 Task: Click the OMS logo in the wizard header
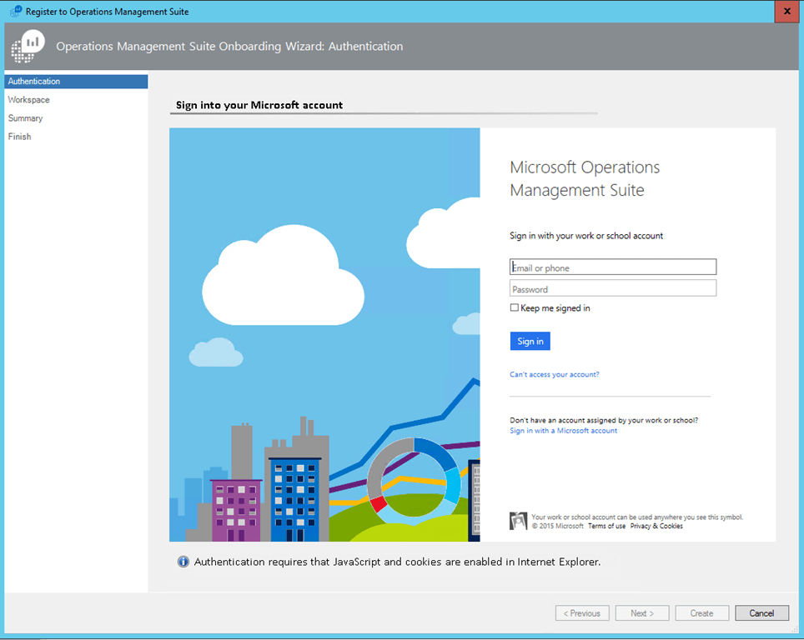click(x=28, y=46)
